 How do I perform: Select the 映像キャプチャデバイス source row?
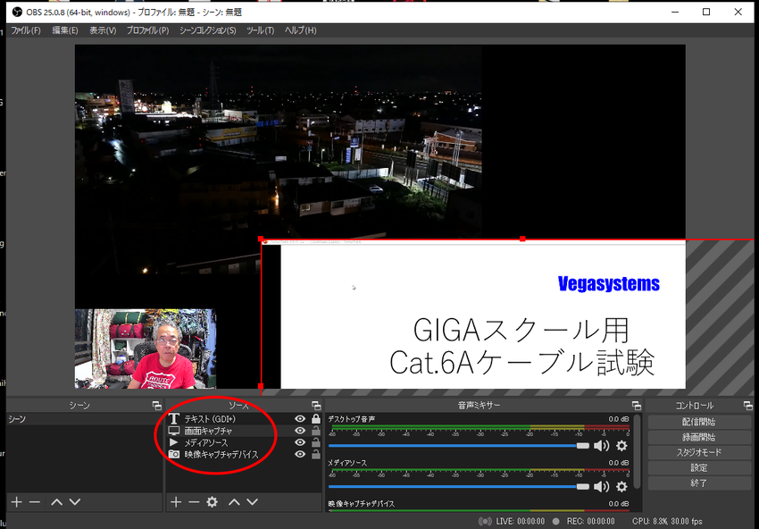pos(244,455)
